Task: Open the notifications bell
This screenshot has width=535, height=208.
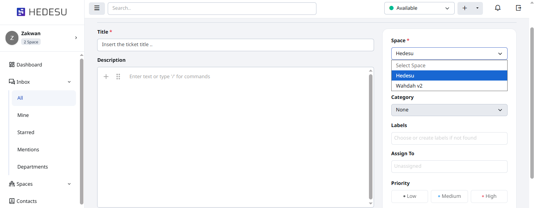Action: (x=498, y=8)
